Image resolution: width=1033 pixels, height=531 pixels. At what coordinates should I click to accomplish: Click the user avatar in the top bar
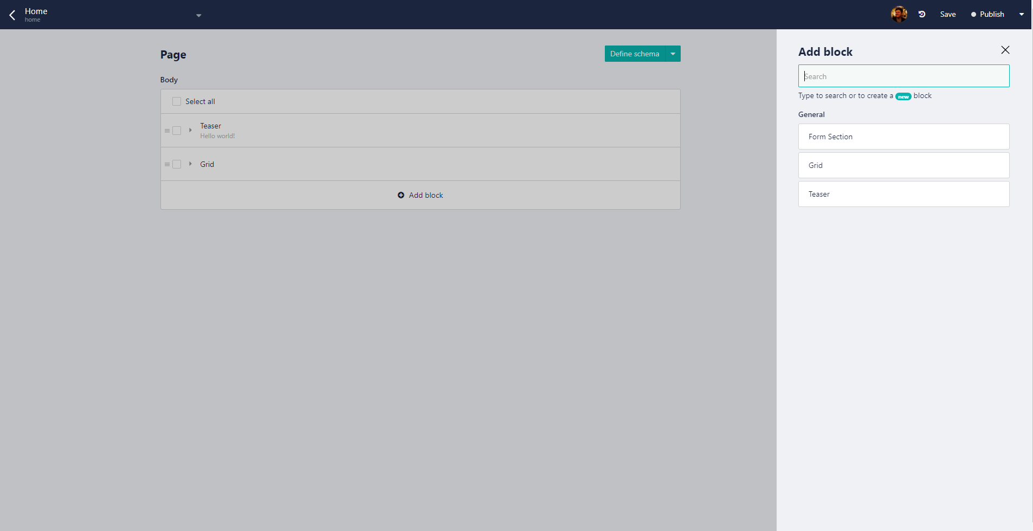click(x=899, y=14)
